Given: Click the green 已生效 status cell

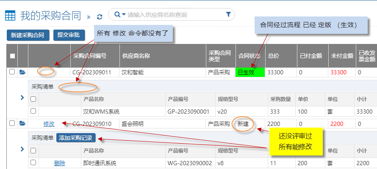Looking at the screenshot, I should pyautogui.click(x=250, y=72).
